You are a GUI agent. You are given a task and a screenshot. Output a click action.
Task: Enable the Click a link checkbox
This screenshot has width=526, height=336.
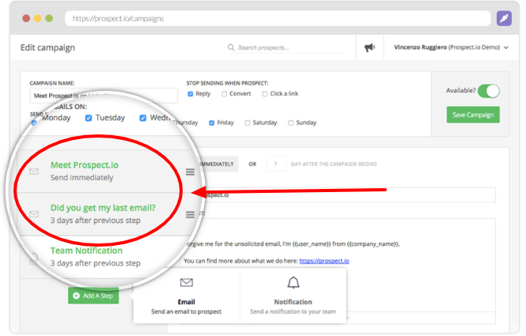265,94
